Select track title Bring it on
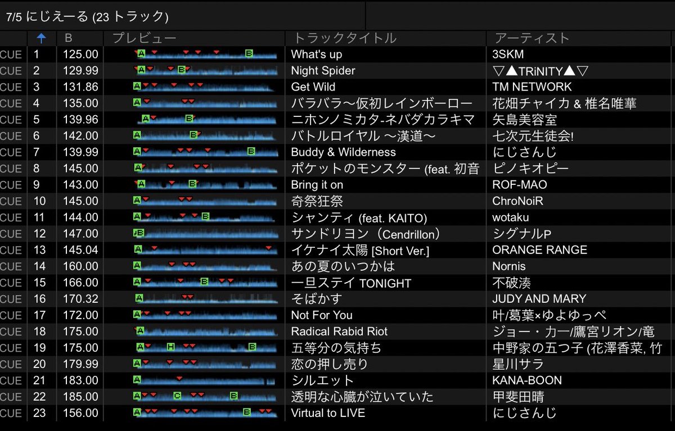The width and height of the screenshot is (675, 431). coord(317,185)
